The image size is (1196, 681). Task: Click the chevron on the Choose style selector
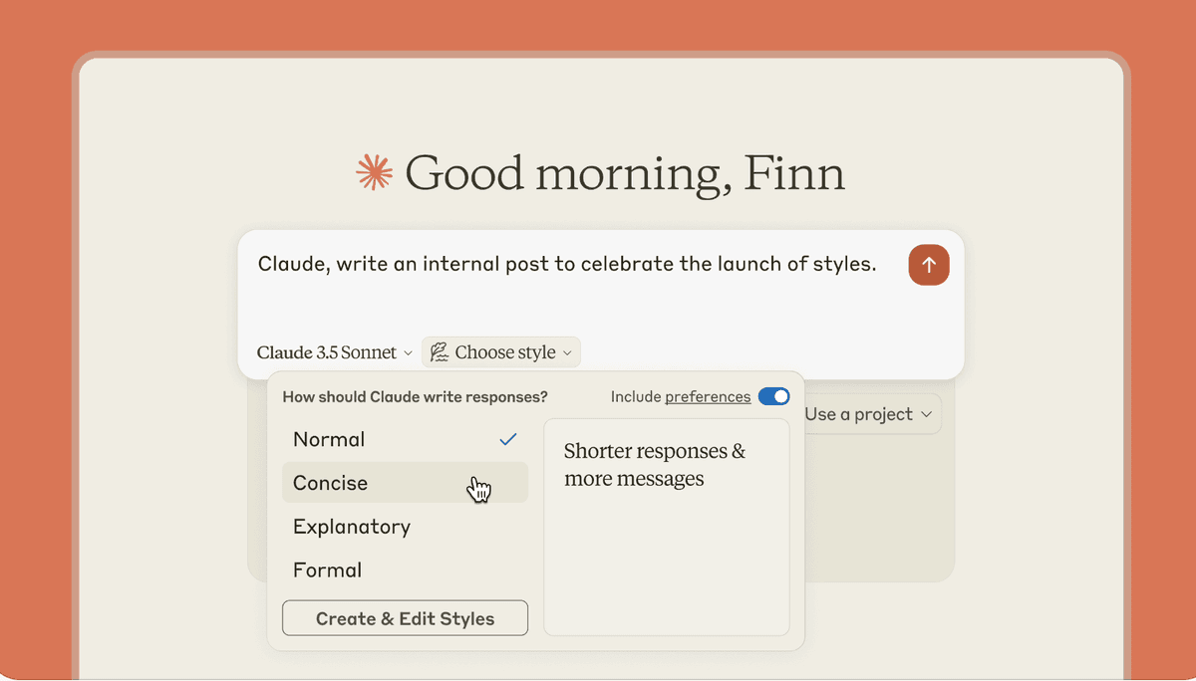pyautogui.click(x=566, y=351)
